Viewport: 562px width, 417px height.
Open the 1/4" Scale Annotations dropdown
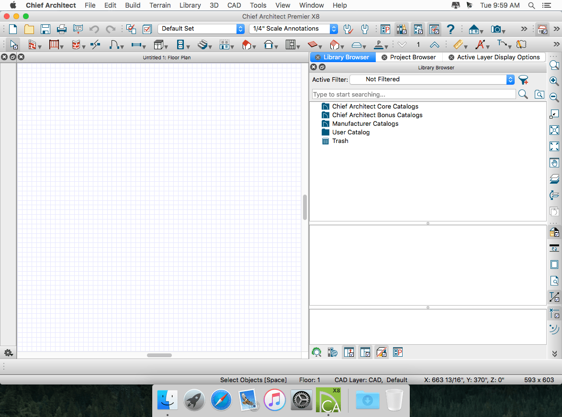[x=293, y=29]
